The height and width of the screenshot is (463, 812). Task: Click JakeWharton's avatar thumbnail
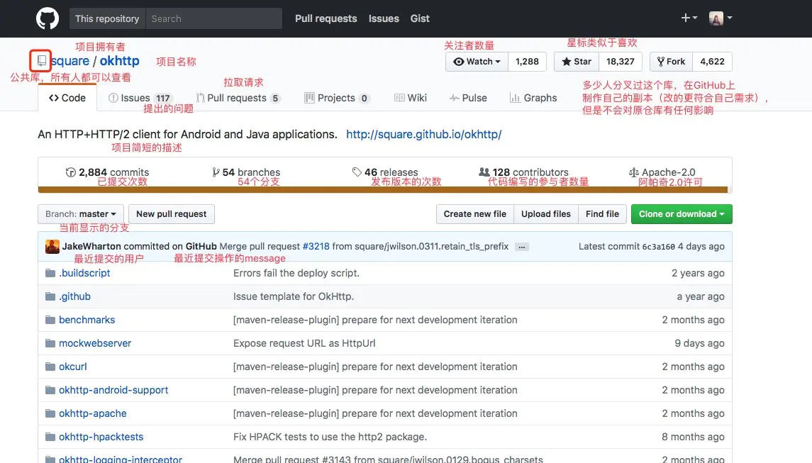point(52,247)
